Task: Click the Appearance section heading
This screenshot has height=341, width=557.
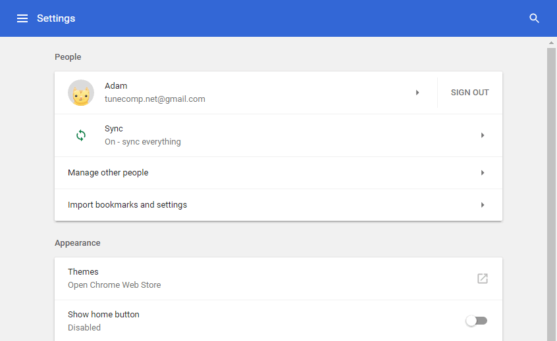Action: [x=78, y=243]
